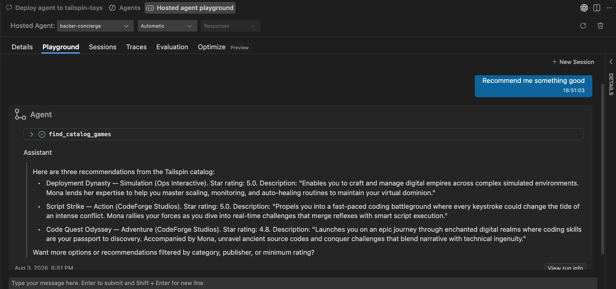This screenshot has height=289, width=616.
Task: Open the Agents editor tab
Action: click(x=125, y=8)
